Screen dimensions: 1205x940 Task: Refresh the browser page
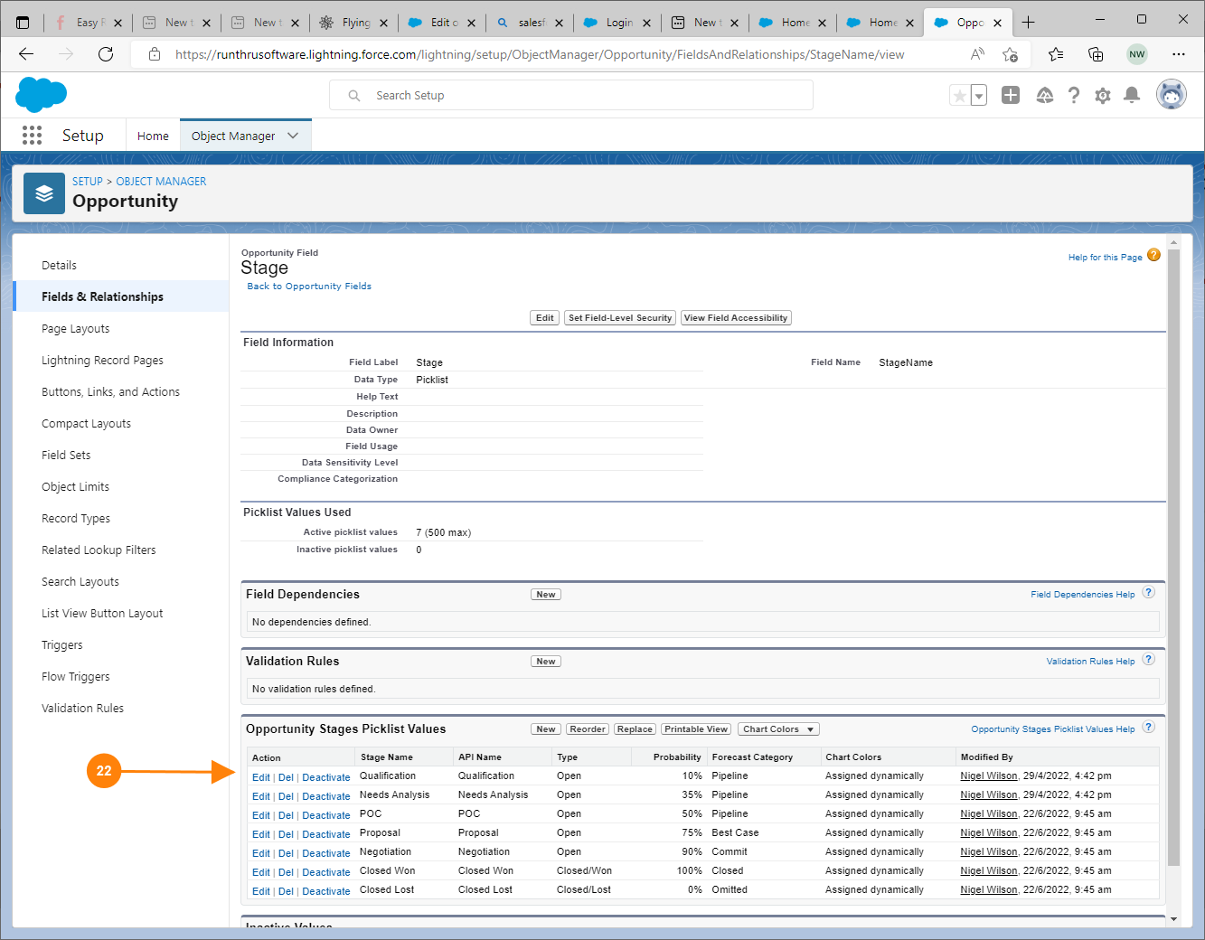[x=106, y=54]
